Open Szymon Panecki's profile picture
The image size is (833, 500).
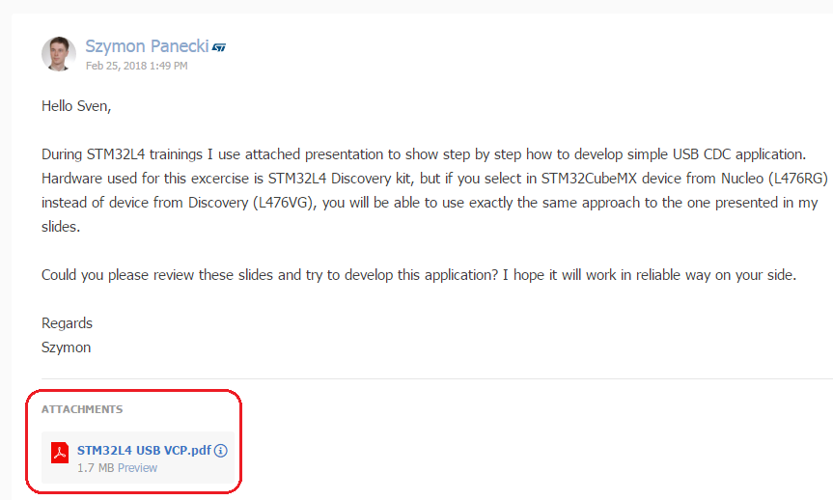[x=58, y=54]
